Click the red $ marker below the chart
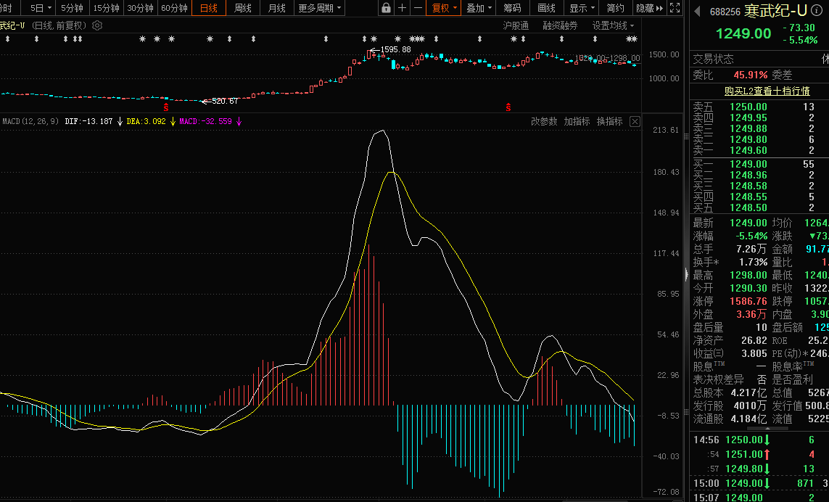 coord(165,107)
